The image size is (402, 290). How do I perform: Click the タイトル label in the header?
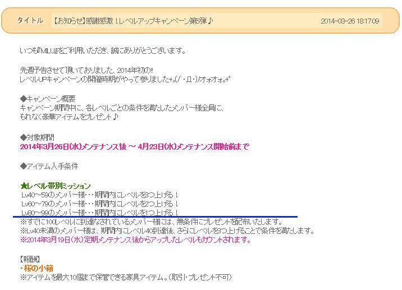[30, 21]
